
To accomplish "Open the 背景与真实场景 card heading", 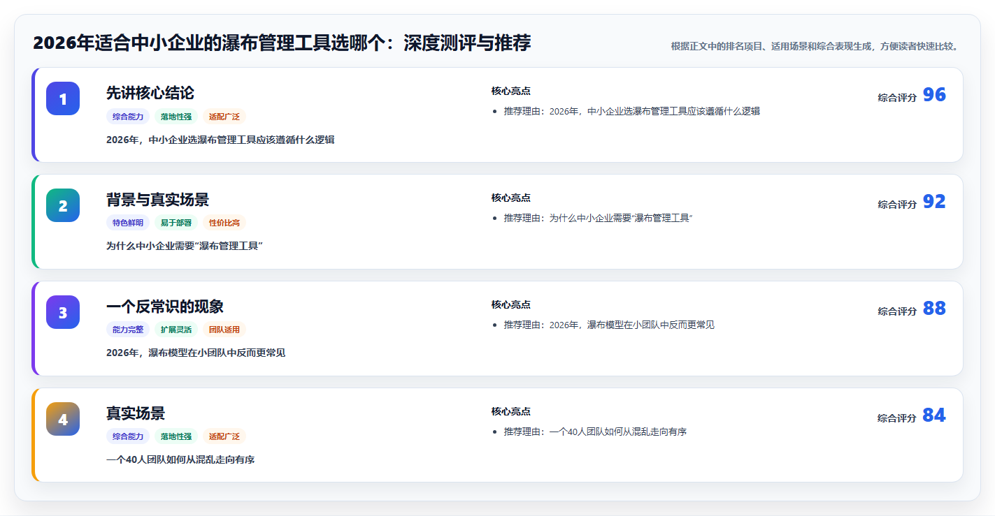I will click(x=157, y=200).
